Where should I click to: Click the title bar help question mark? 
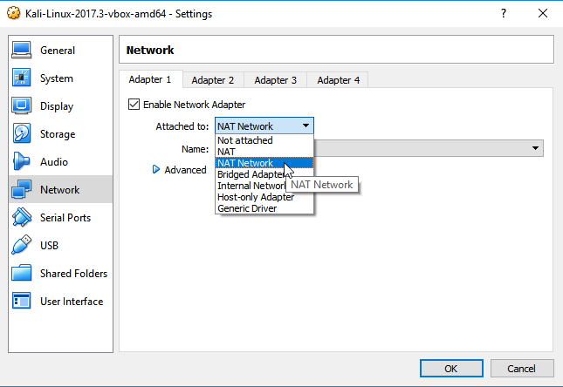[504, 14]
